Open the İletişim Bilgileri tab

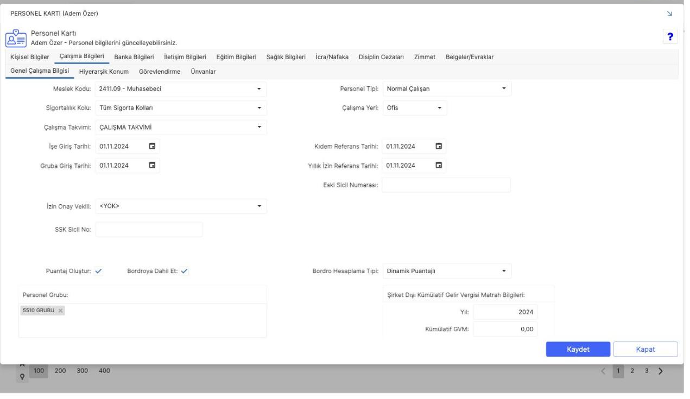point(185,57)
